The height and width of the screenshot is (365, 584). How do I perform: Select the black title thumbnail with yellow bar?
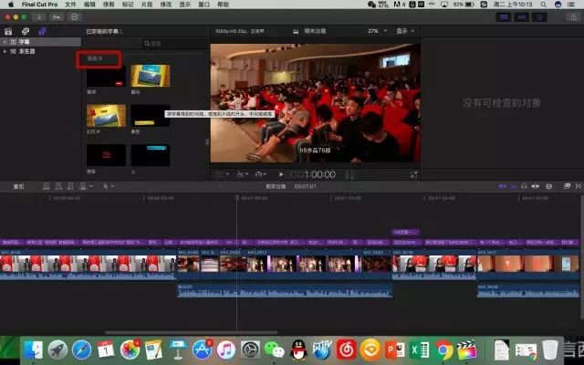pyautogui.click(x=151, y=116)
